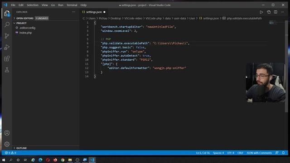Change encoding via UTF-8 status item
This screenshot has width=290, height=163.
click(231, 153)
